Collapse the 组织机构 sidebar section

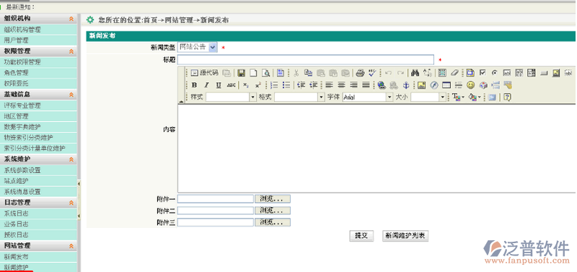tap(71, 19)
